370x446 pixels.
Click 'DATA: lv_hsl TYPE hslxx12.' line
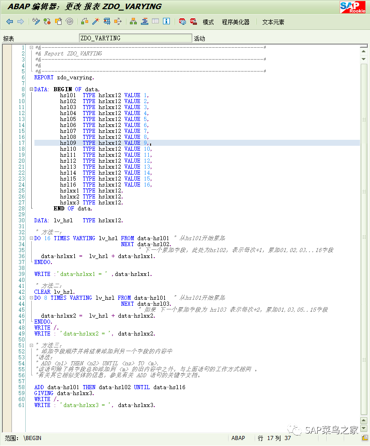click(x=78, y=220)
